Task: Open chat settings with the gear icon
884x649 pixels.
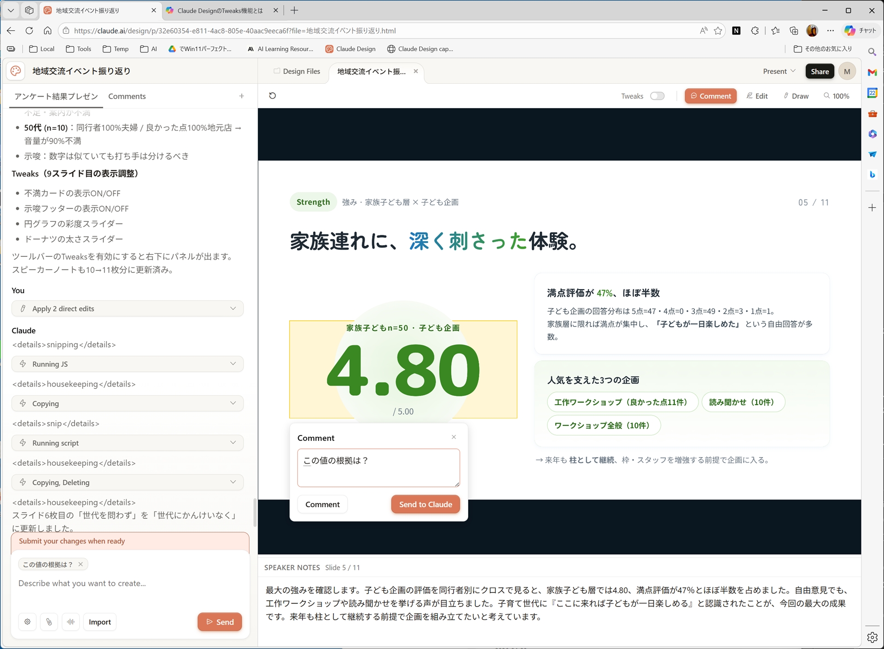Action: click(x=27, y=622)
